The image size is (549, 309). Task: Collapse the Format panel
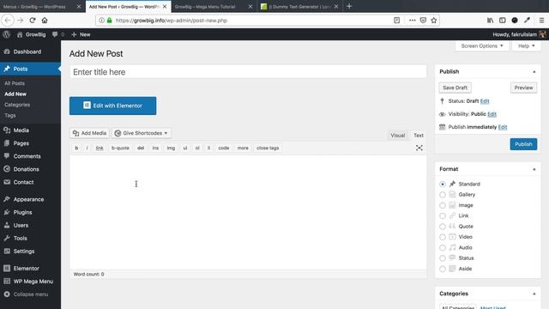point(534,169)
